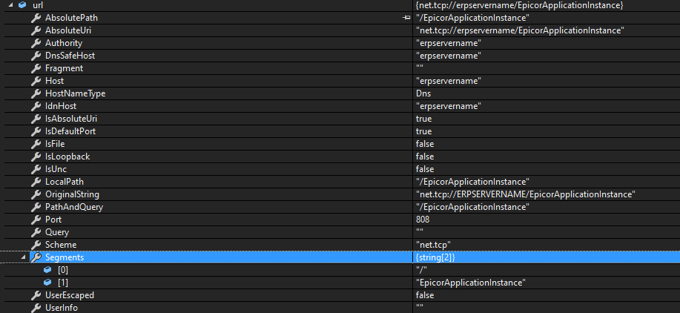Collapse the Segments array node
This screenshot has width=680, height=313.
point(23,257)
